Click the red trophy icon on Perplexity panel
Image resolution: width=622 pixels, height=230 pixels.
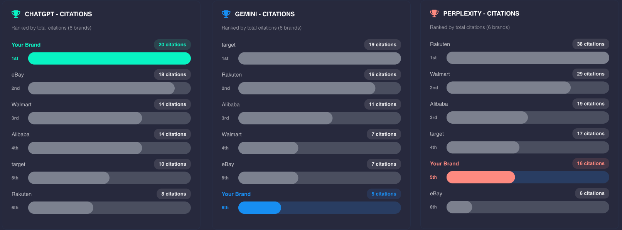(433, 13)
